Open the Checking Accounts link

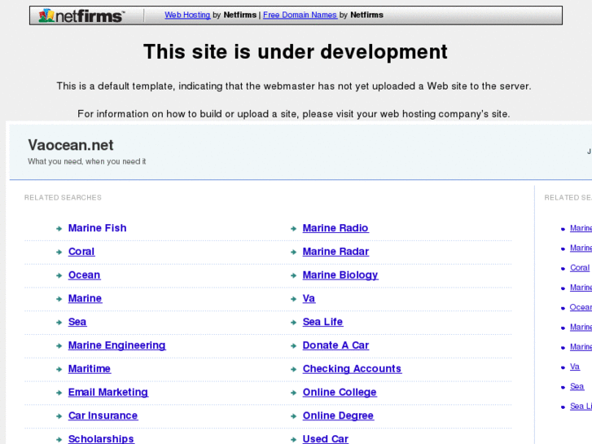[x=353, y=368]
